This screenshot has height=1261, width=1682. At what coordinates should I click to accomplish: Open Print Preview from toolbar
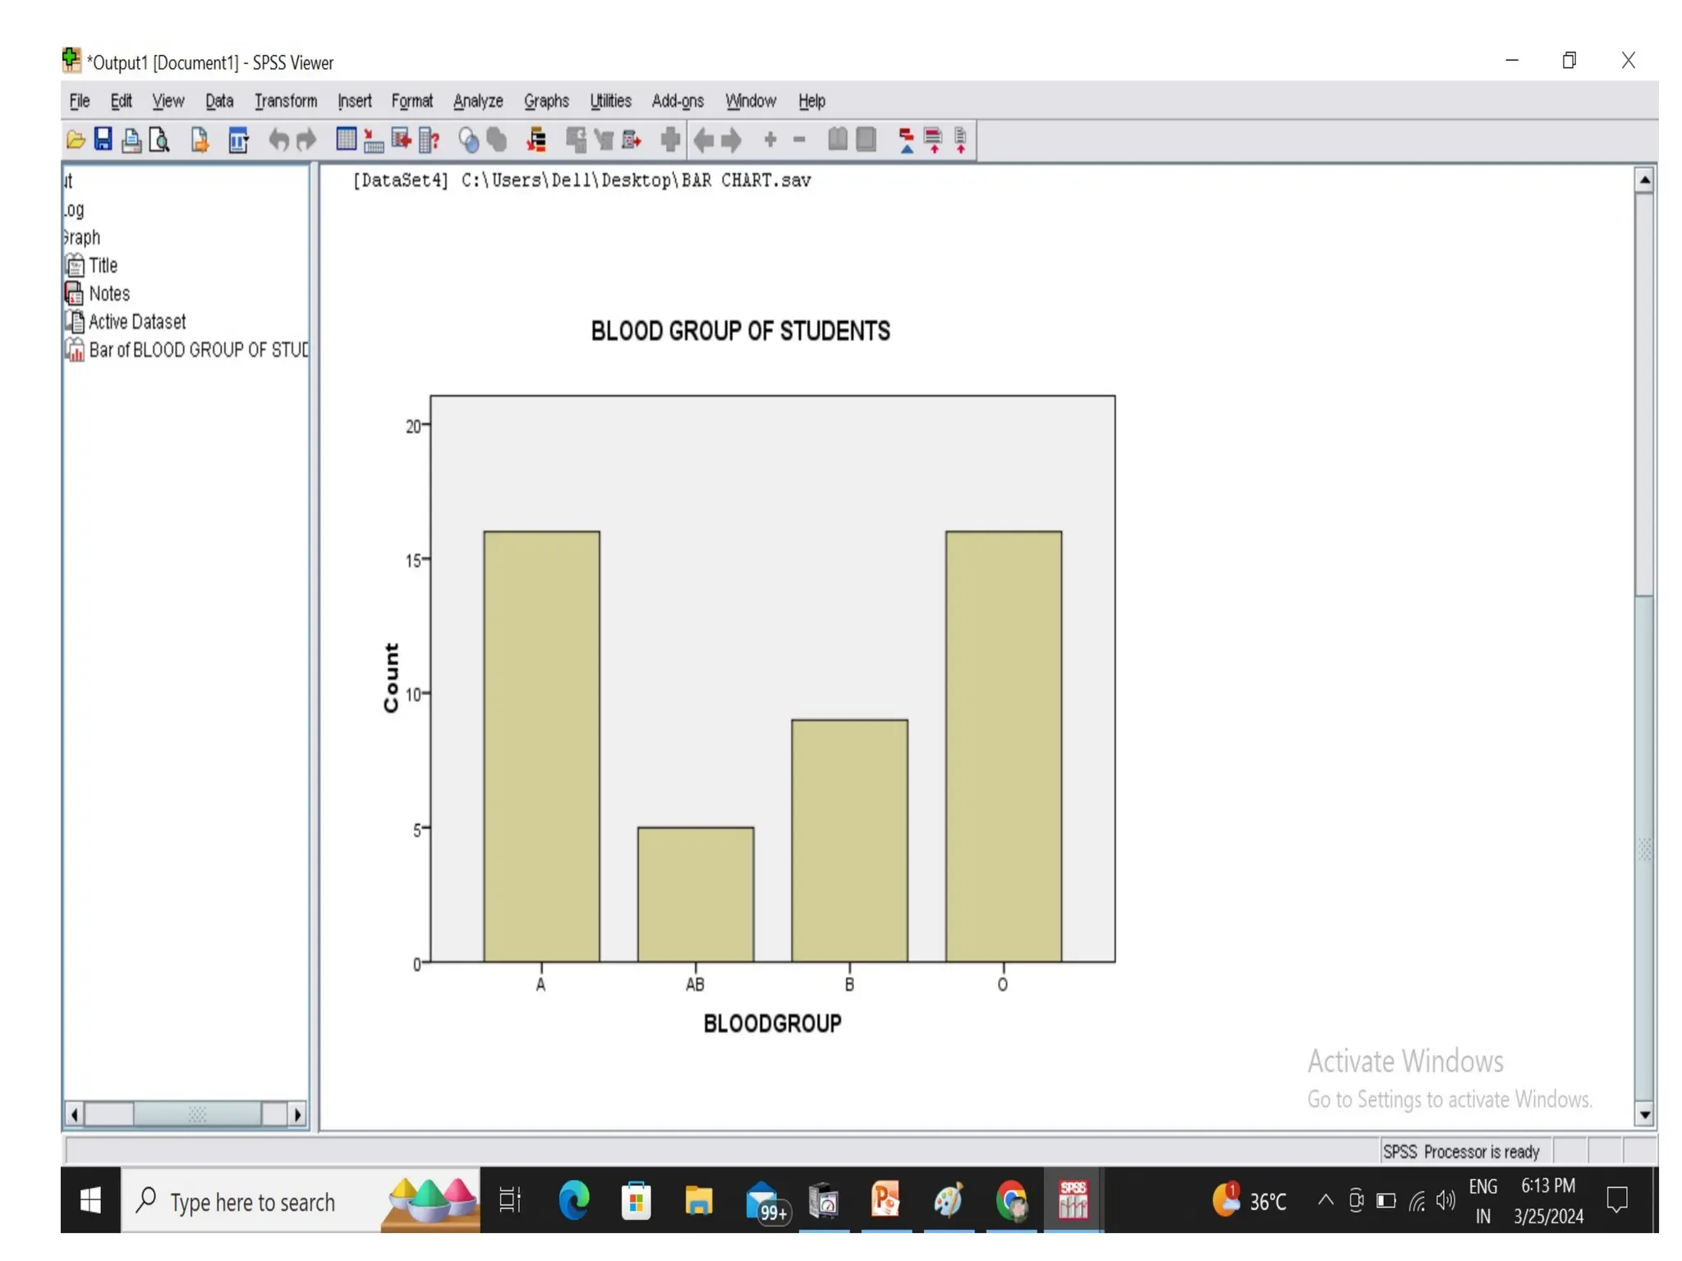[159, 140]
